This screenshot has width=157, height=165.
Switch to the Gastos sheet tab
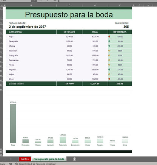point(25,159)
